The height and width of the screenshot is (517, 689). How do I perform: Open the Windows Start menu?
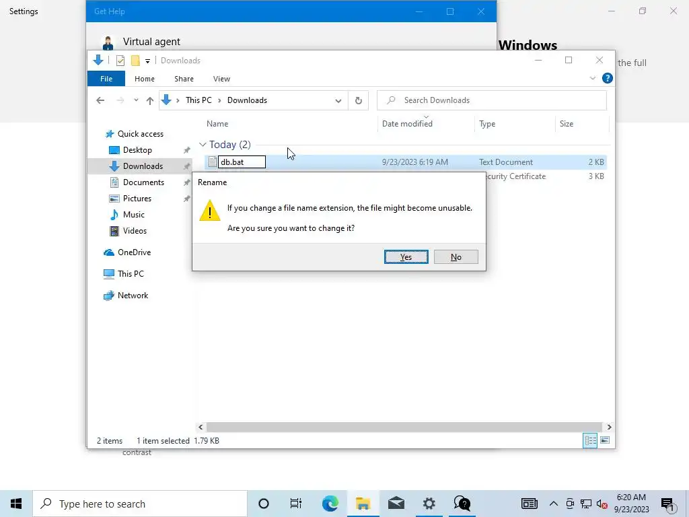point(16,504)
